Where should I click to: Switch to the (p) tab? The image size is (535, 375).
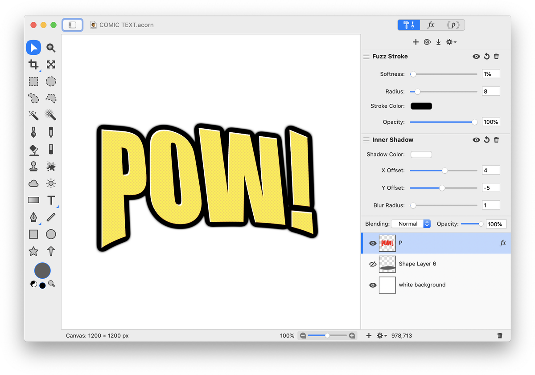(453, 25)
